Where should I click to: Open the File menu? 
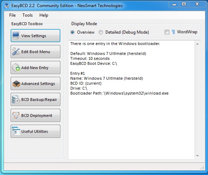[12, 15]
